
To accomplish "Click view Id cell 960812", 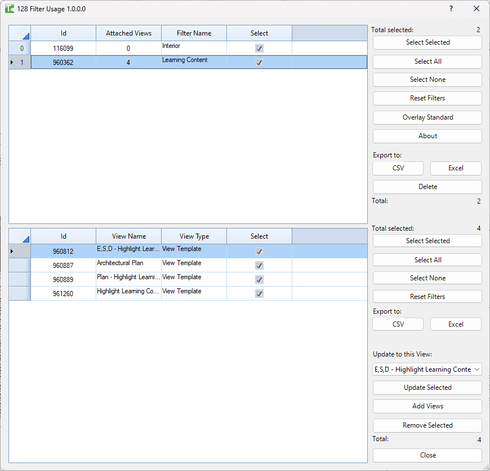I will [x=64, y=252].
